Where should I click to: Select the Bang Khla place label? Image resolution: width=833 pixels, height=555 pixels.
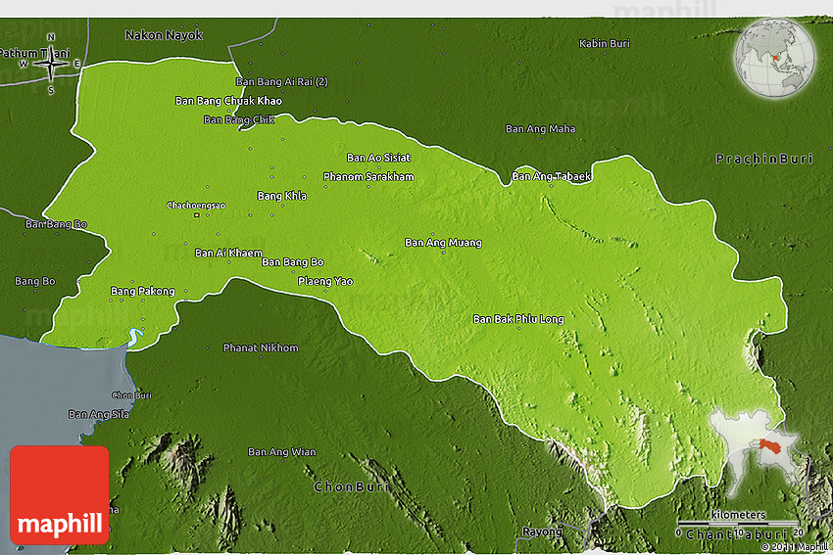pyautogui.click(x=281, y=196)
